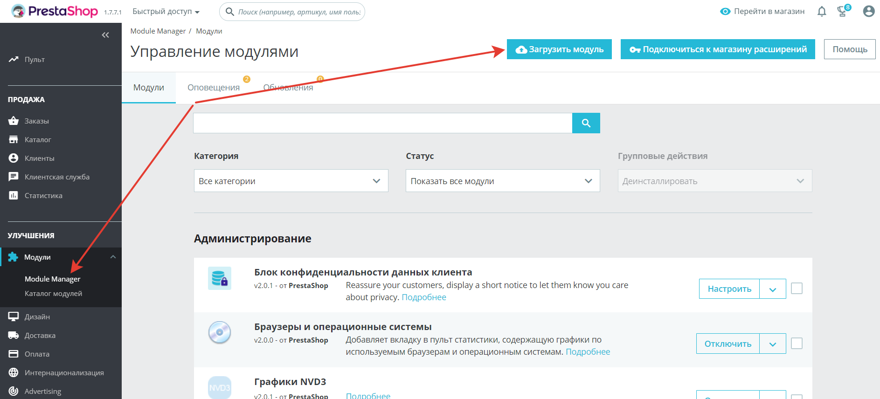Image resolution: width=880 pixels, height=399 pixels.
Task: Open the Быстрый доступ dropdown
Action: pyautogui.click(x=166, y=12)
